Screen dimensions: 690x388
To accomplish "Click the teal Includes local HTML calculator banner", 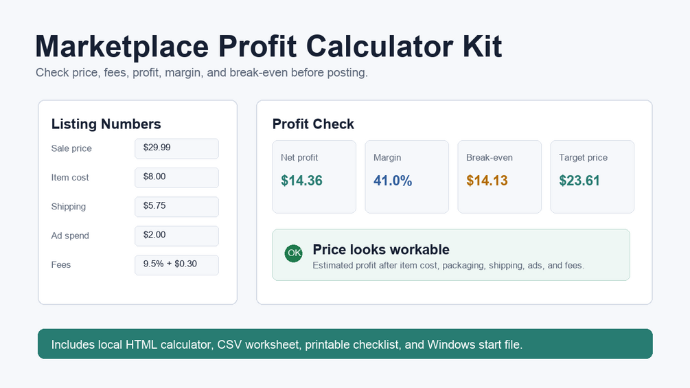I will pyautogui.click(x=345, y=344).
